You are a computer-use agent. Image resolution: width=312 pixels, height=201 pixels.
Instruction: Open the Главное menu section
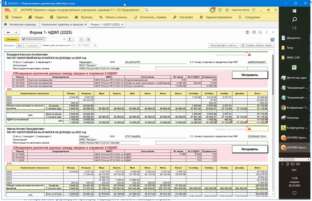click(x=14, y=17)
